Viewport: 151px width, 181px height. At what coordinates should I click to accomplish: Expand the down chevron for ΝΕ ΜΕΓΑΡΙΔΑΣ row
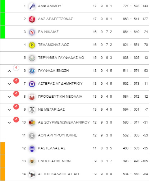[x=9, y=110]
